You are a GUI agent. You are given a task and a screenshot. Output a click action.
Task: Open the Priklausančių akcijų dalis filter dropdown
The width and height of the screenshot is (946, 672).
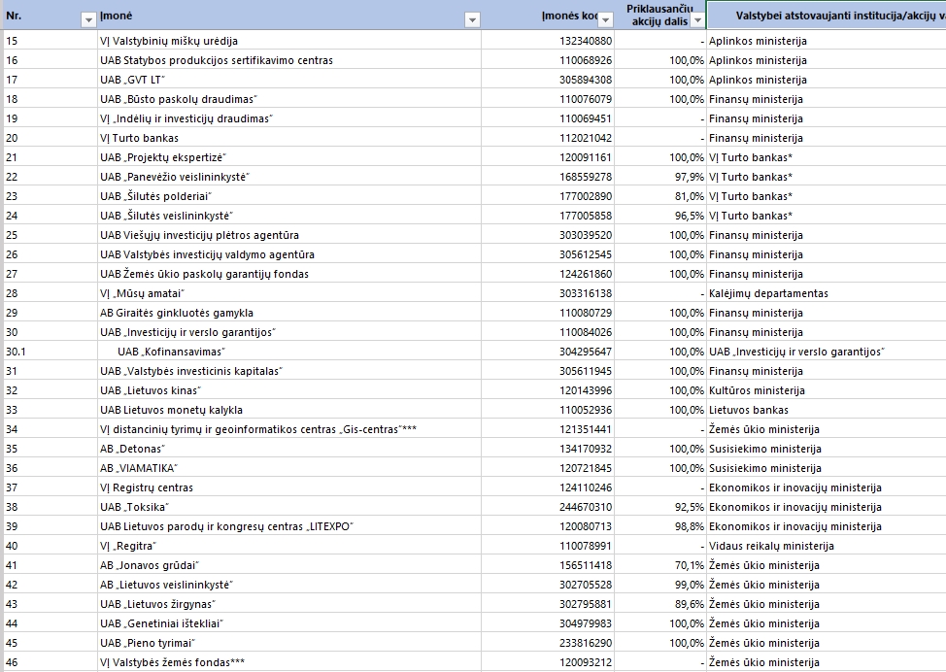pos(695,19)
